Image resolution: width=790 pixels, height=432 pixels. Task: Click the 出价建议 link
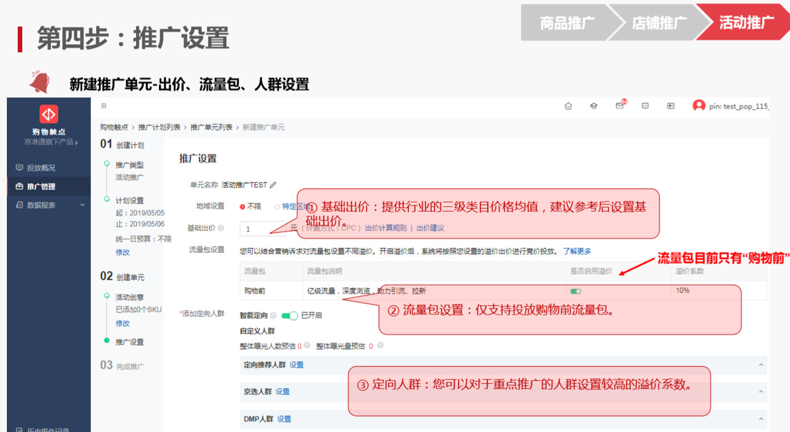pyautogui.click(x=430, y=228)
